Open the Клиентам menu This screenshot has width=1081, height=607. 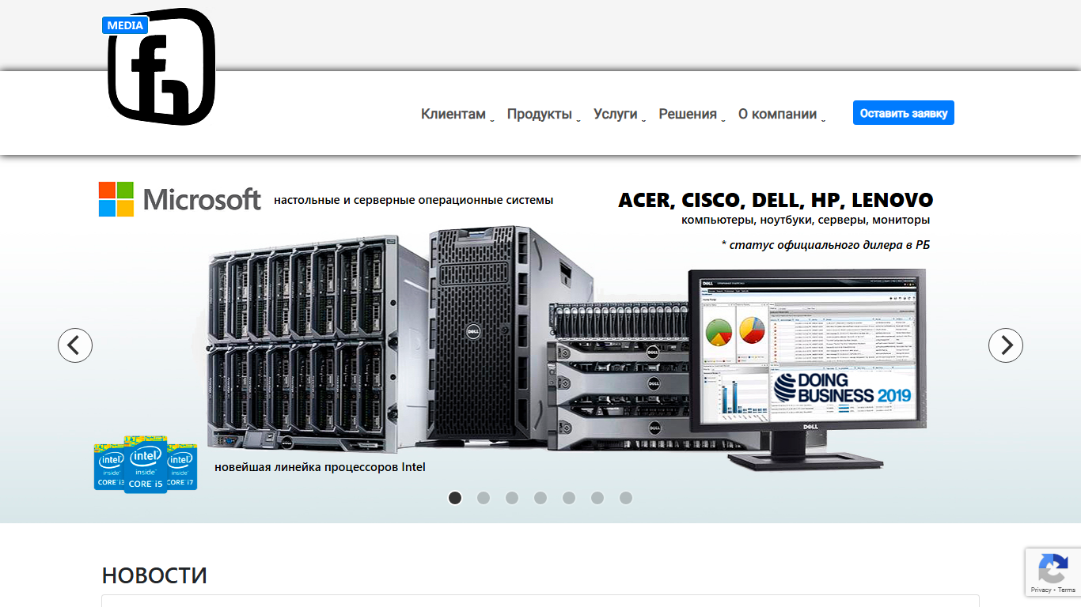point(457,115)
